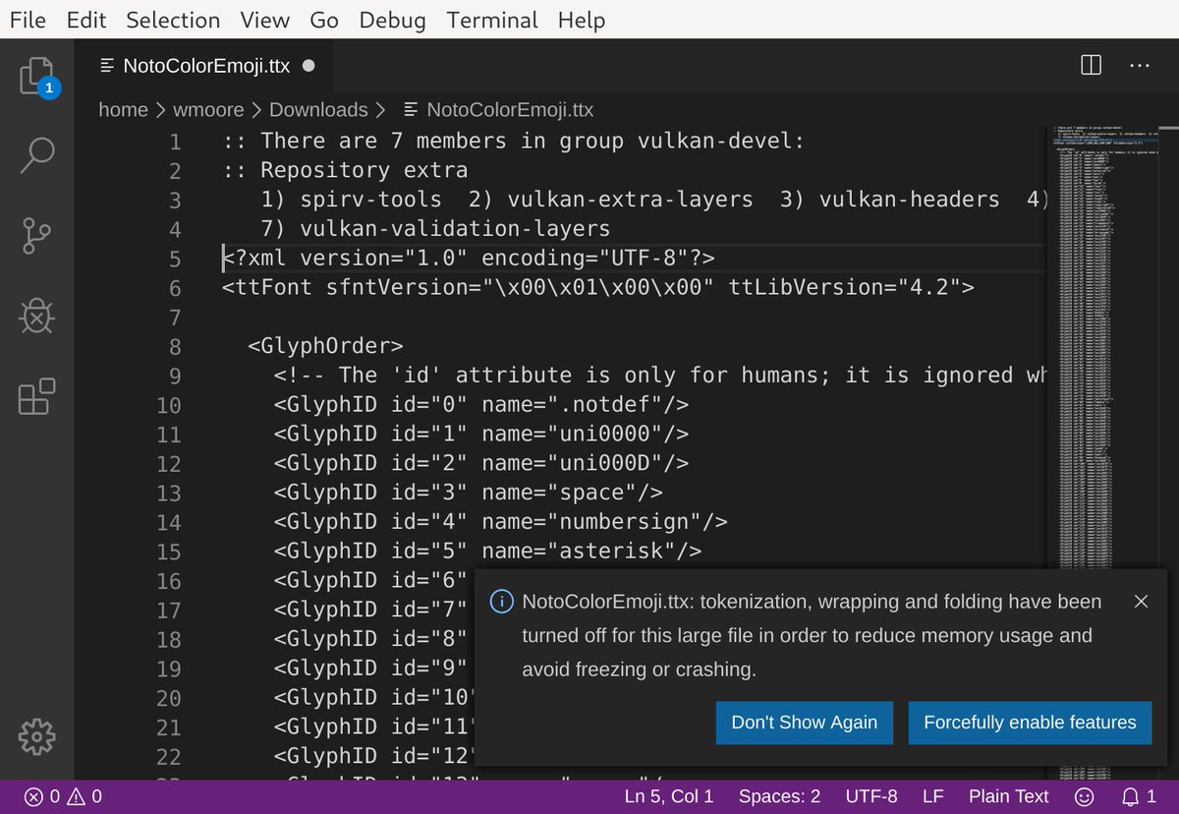Open the notifications bell
This screenshot has width=1179, height=814.
tap(1129, 796)
